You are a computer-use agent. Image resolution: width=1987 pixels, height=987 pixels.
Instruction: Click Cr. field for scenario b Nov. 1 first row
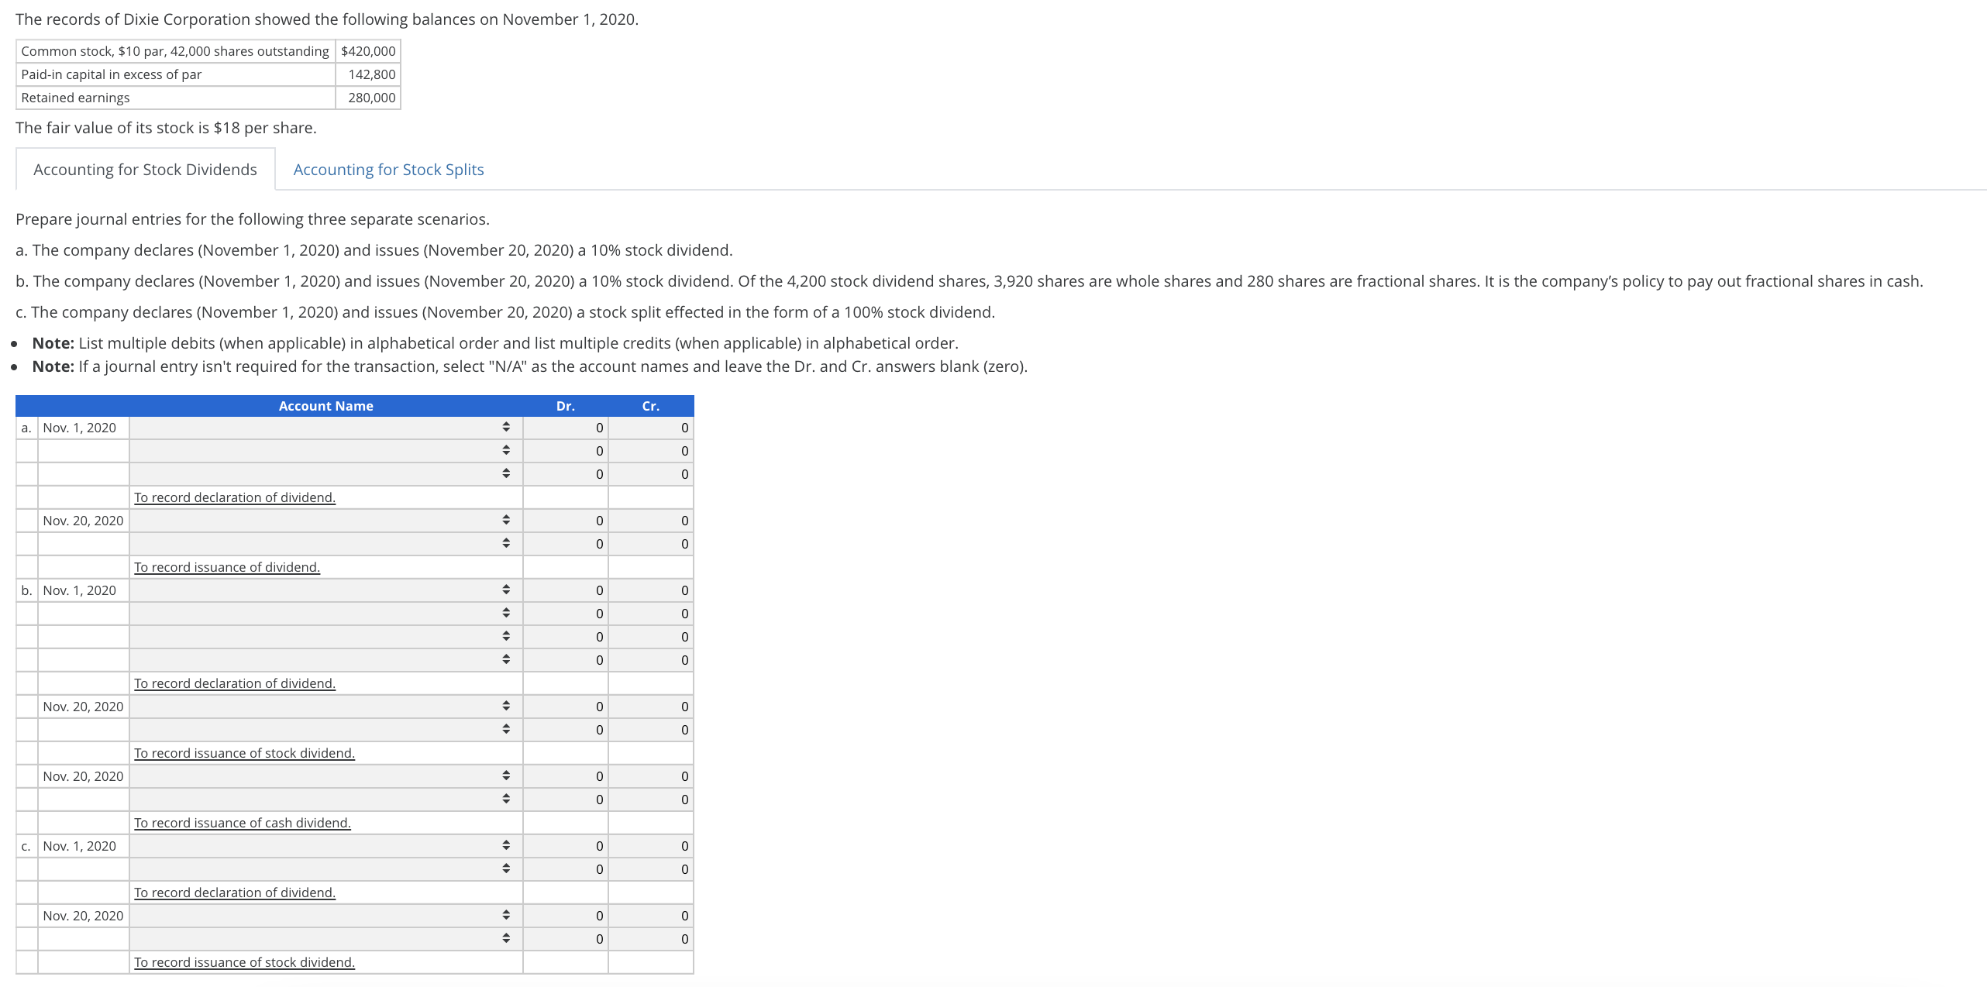pyautogui.click(x=651, y=590)
